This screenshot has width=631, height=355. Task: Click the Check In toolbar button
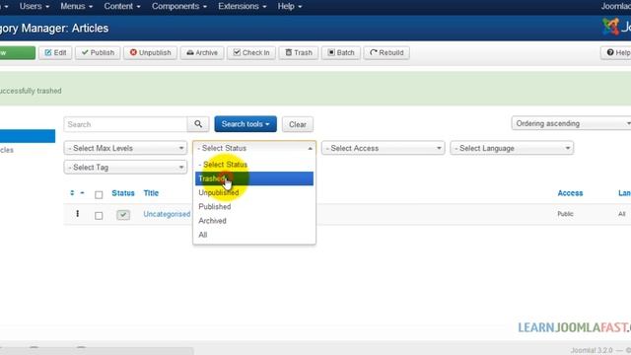point(251,52)
